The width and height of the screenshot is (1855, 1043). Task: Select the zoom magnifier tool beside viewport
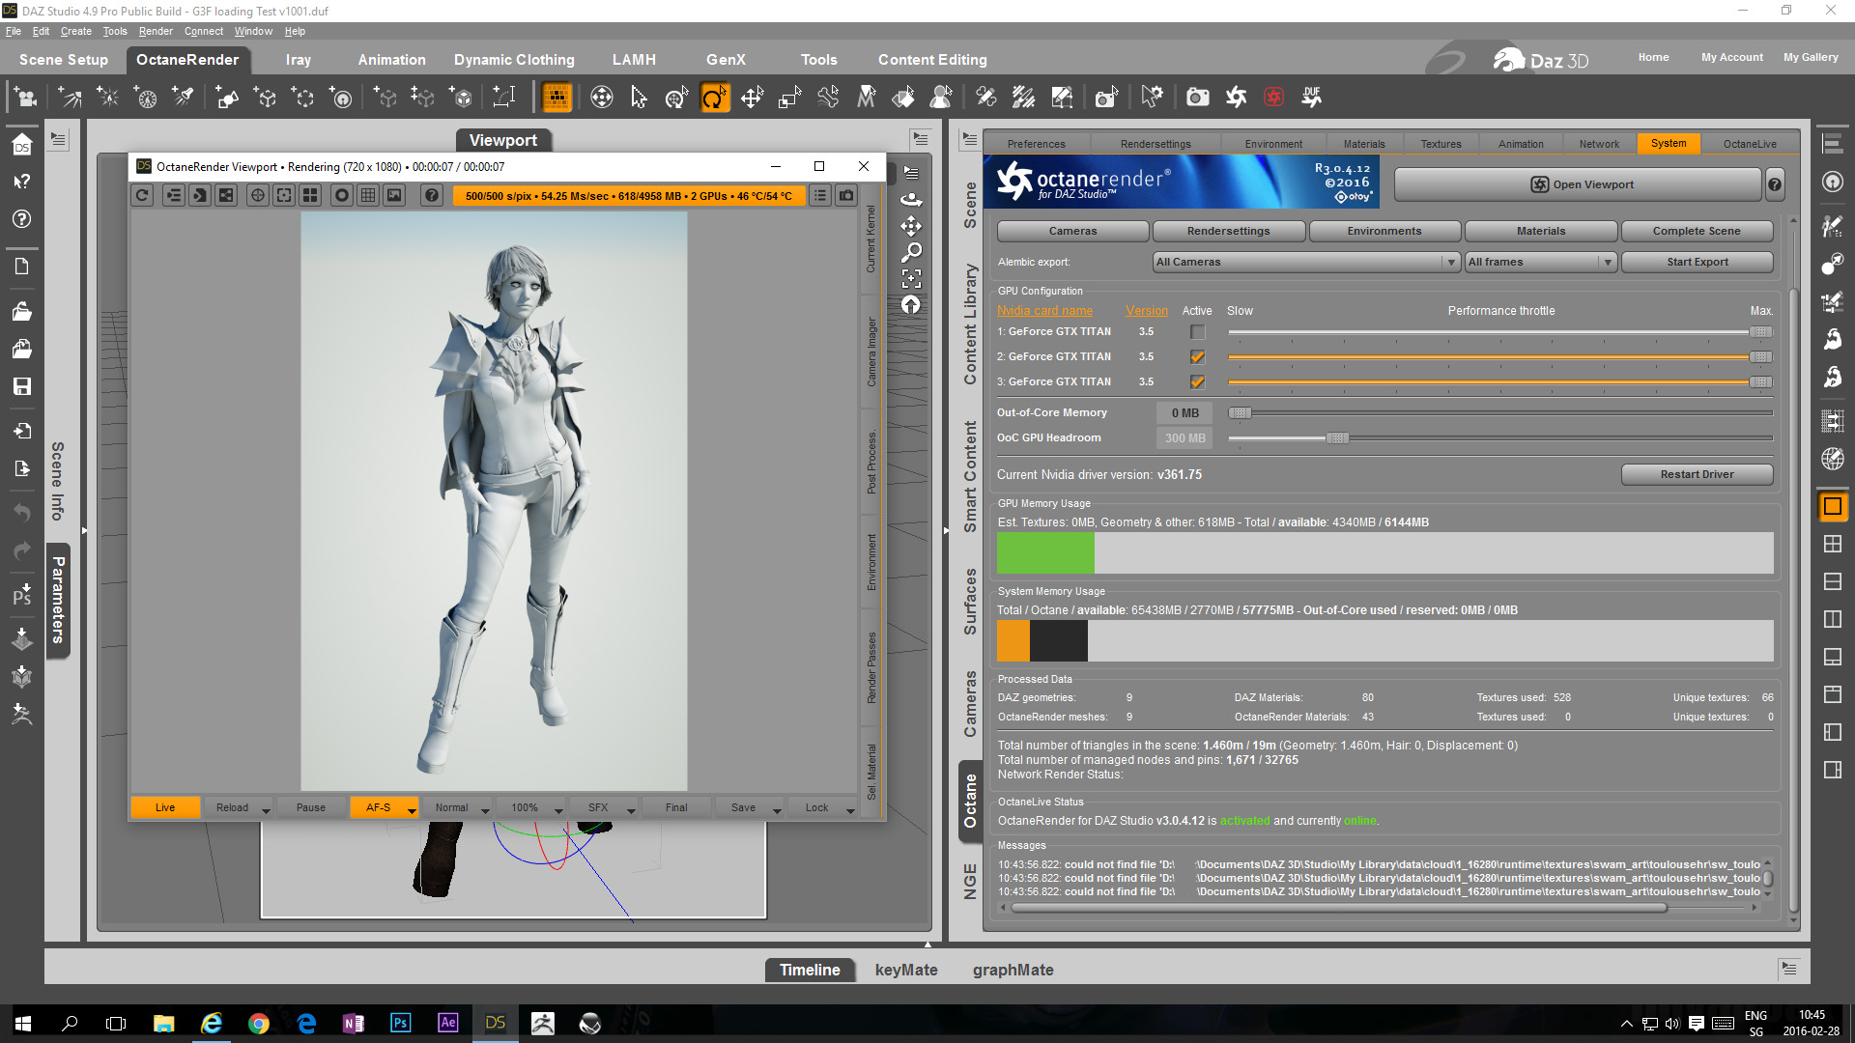click(911, 252)
